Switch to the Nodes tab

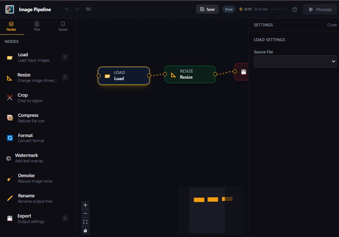tap(11, 26)
